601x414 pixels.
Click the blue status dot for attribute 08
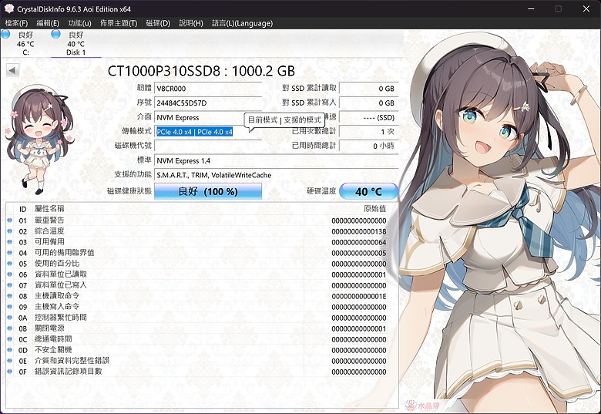(x=9, y=296)
